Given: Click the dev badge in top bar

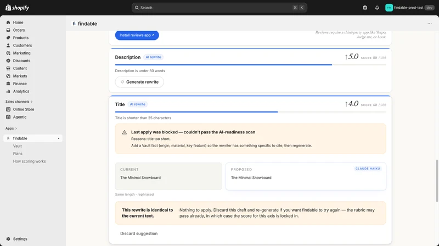Looking at the screenshot, I should [429, 8].
